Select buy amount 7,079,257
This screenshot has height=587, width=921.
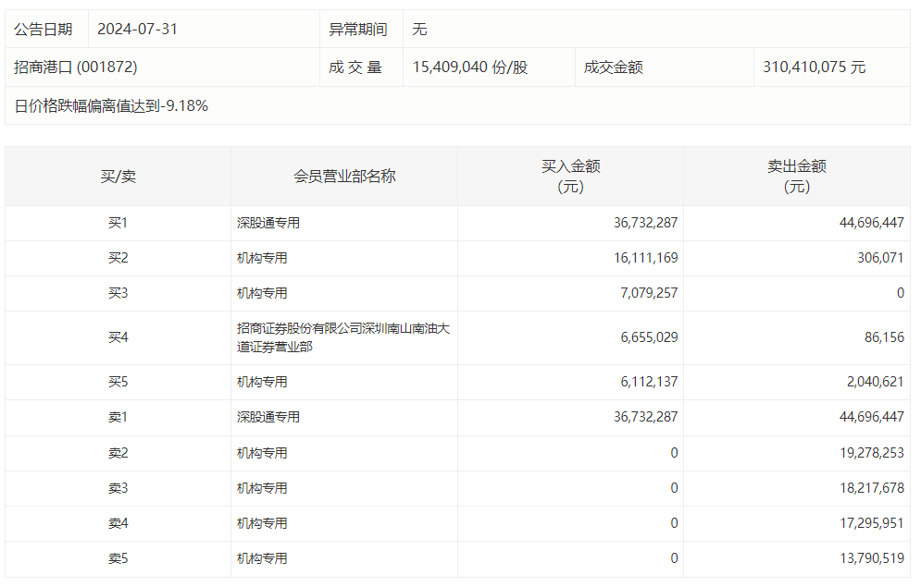[x=649, y=293]
